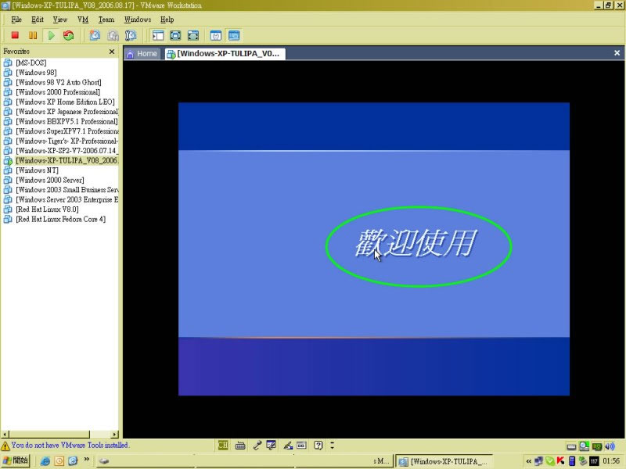Screen dimensions: 626x469
Task: Click the Revert to snapshot toolbar icon
Action: pyautogui.click(x=113, y=35)
